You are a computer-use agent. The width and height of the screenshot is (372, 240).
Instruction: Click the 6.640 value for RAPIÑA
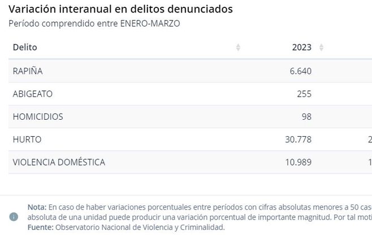coord(299,71)
